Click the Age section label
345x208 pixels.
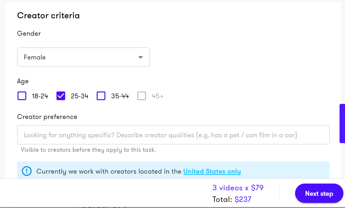(23, 81)
